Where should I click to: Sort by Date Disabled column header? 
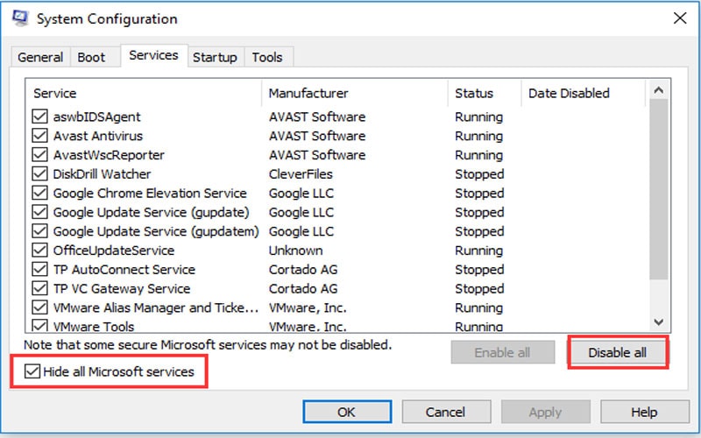click(584, 93)
